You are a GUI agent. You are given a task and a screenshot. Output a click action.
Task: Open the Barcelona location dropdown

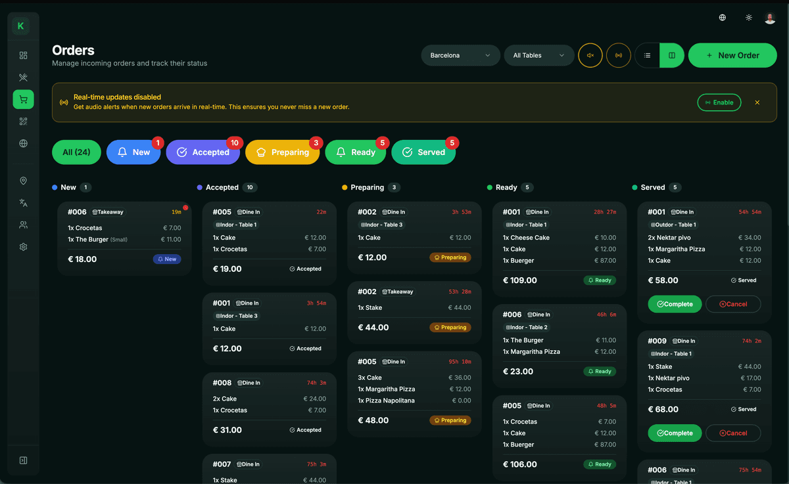(460, 55)
